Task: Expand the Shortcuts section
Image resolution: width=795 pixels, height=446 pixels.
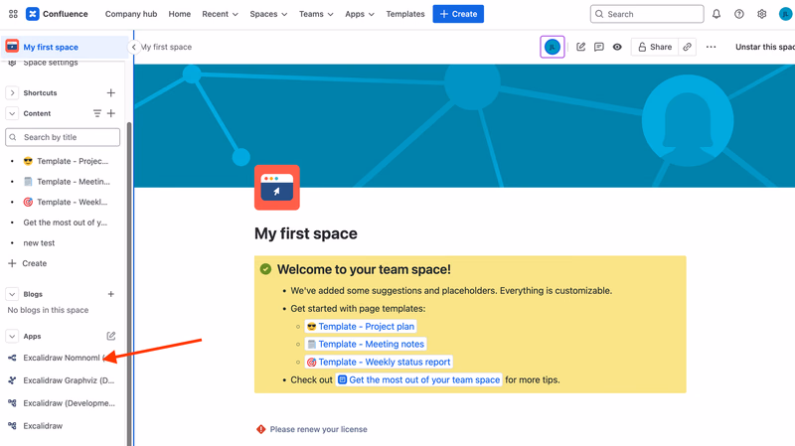Action: (12, 92)
